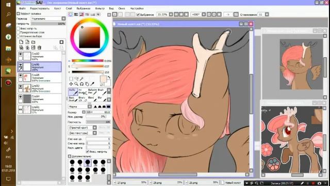This screenshot has width=330, height=186.
Task: Select the Acrylic brush tool
Action: pyautogui.click(x=73, y=91)
